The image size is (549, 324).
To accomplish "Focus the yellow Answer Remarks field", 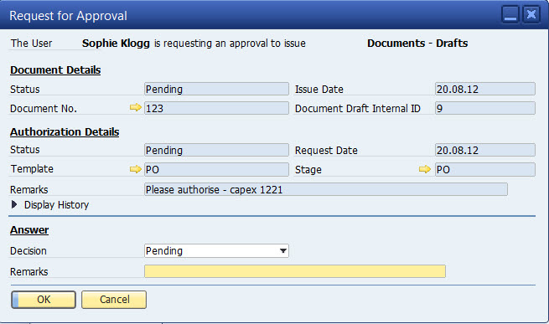I will (x=295, y=271).
